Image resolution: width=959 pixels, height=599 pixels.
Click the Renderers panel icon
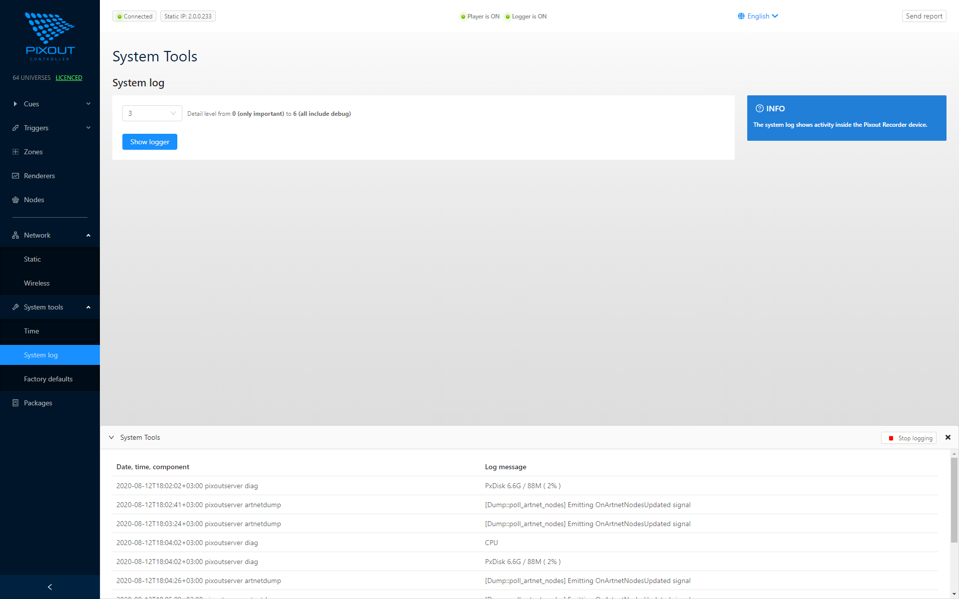coord(15,176)
